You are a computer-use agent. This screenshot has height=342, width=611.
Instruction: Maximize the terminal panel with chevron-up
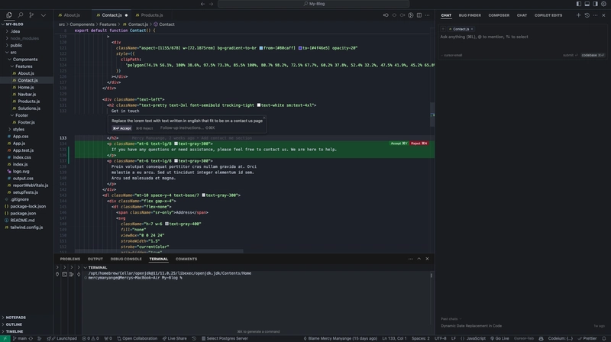click(419, 259)
